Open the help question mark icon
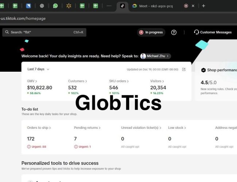Screen dimensions: 237x182 (174, 32)
